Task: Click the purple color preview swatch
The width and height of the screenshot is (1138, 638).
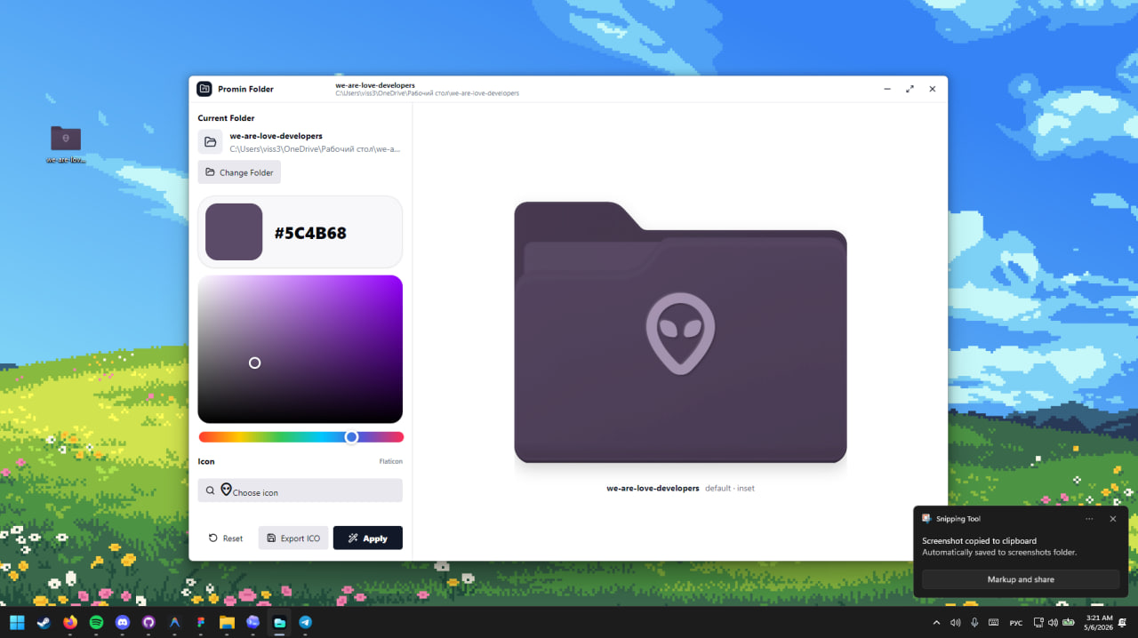Action: click(234, 232)
